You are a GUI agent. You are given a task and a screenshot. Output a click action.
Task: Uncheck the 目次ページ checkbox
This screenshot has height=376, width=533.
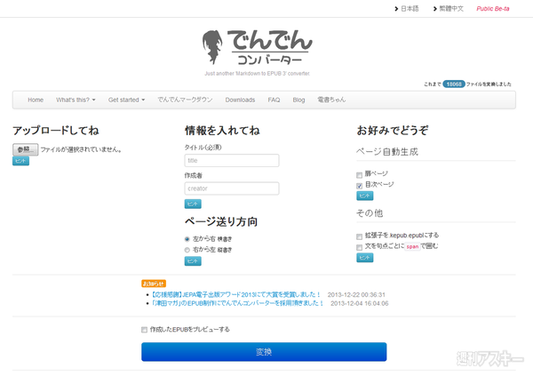[359, 186]
